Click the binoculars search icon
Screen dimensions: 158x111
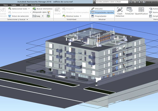[131, 2]
